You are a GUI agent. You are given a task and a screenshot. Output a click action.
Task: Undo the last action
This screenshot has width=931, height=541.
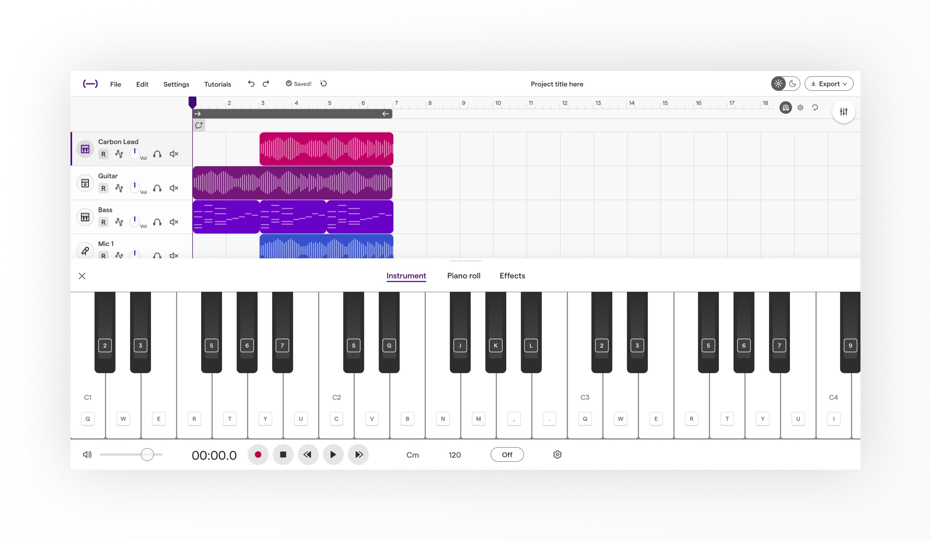point(251,84)
